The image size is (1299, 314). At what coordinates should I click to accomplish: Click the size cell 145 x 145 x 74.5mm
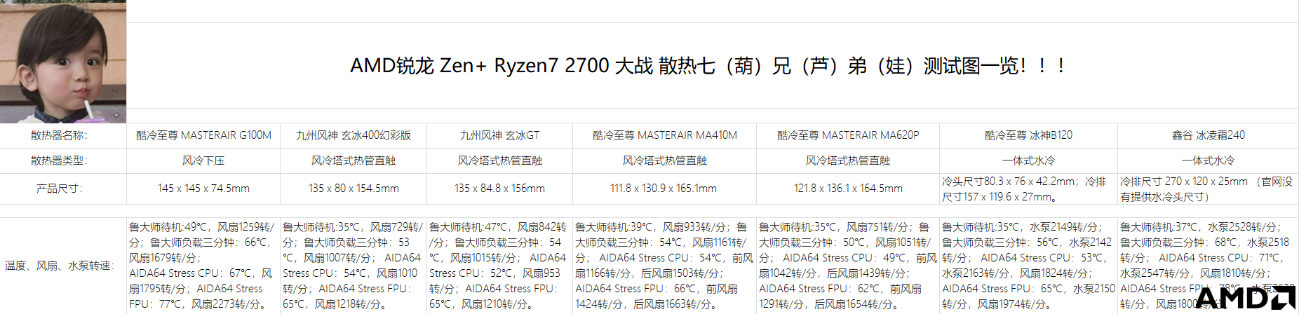click(x=203, y=189)
